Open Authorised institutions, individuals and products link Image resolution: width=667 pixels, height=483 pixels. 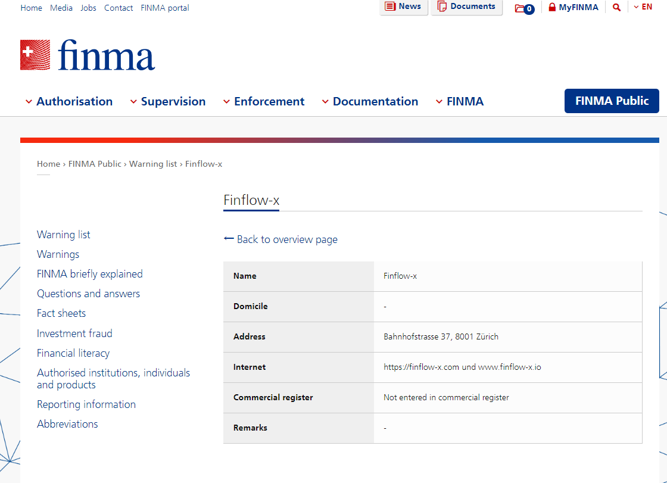coord(114,378)
